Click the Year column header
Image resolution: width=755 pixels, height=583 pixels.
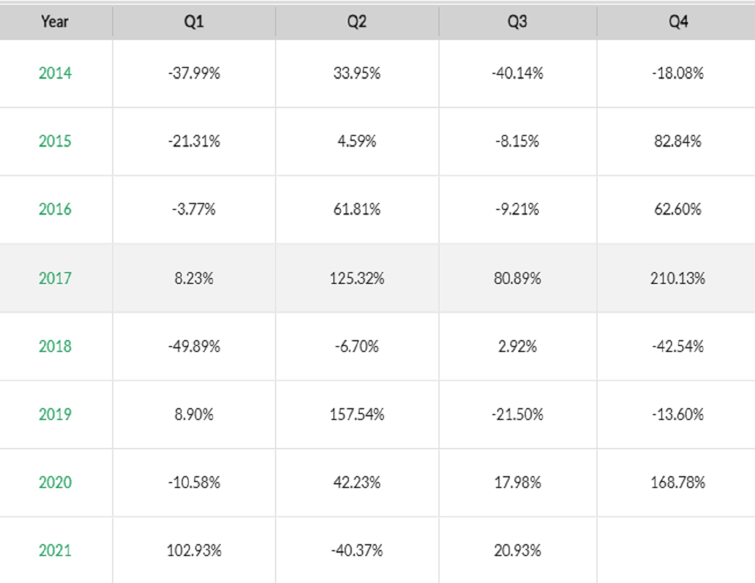coord(55,22)
